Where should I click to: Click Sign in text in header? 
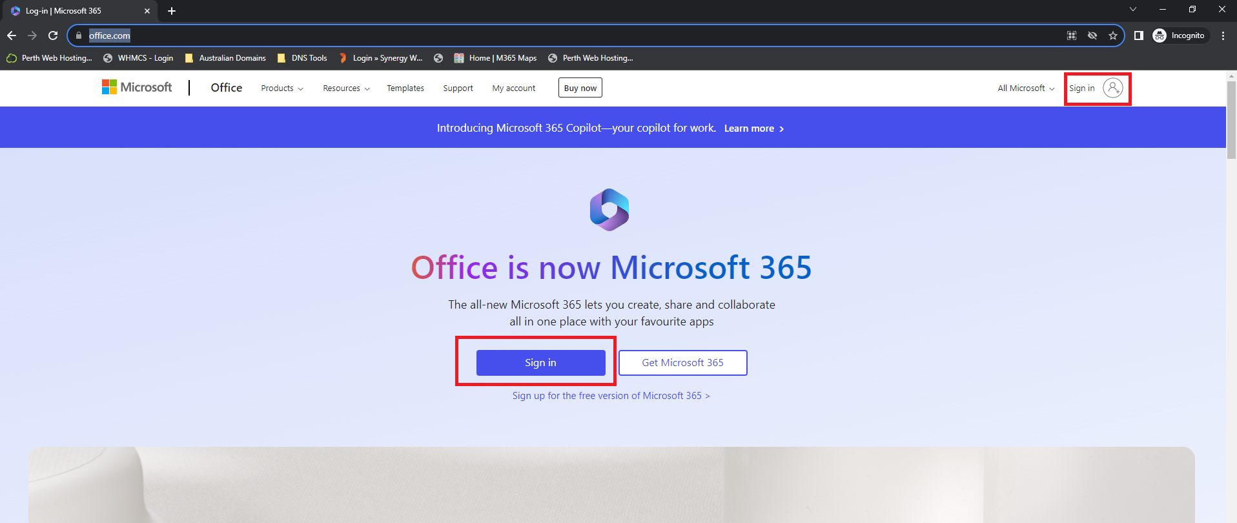tap(1082, 88)
